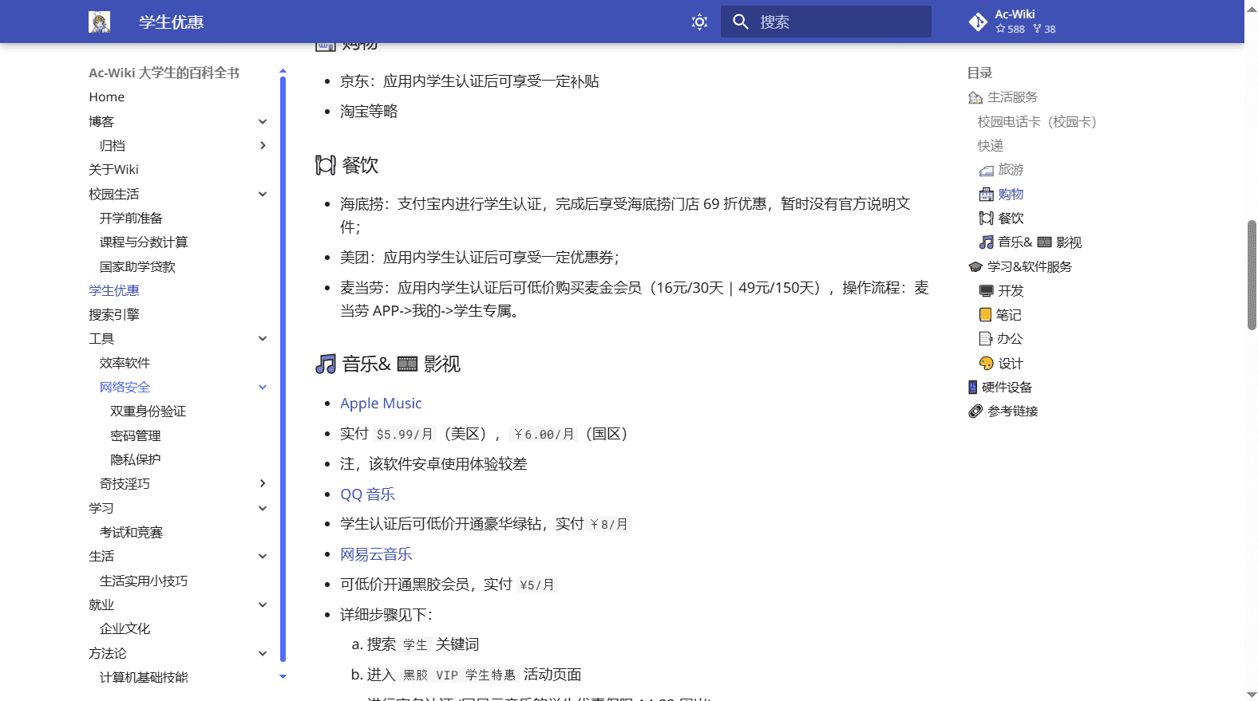Collapse the 工具 section chevron
Viewport: 1258px width, 701px height.
click(x=263, y=338)
